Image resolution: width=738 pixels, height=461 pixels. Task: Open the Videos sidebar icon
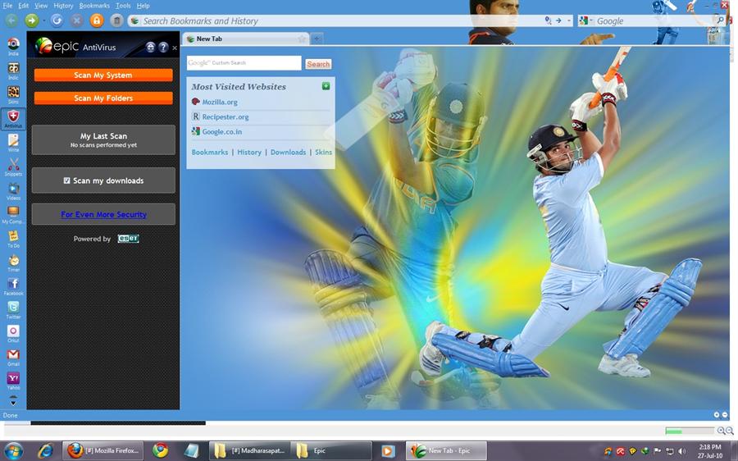[x=13, y=190]
